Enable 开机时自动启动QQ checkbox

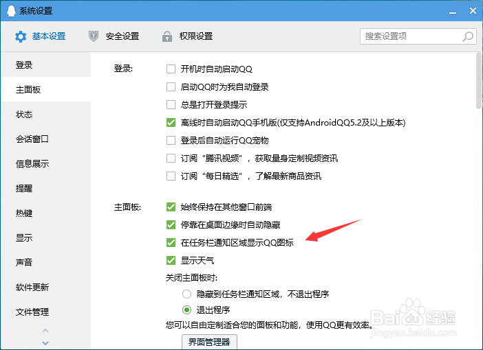[171, 69]
